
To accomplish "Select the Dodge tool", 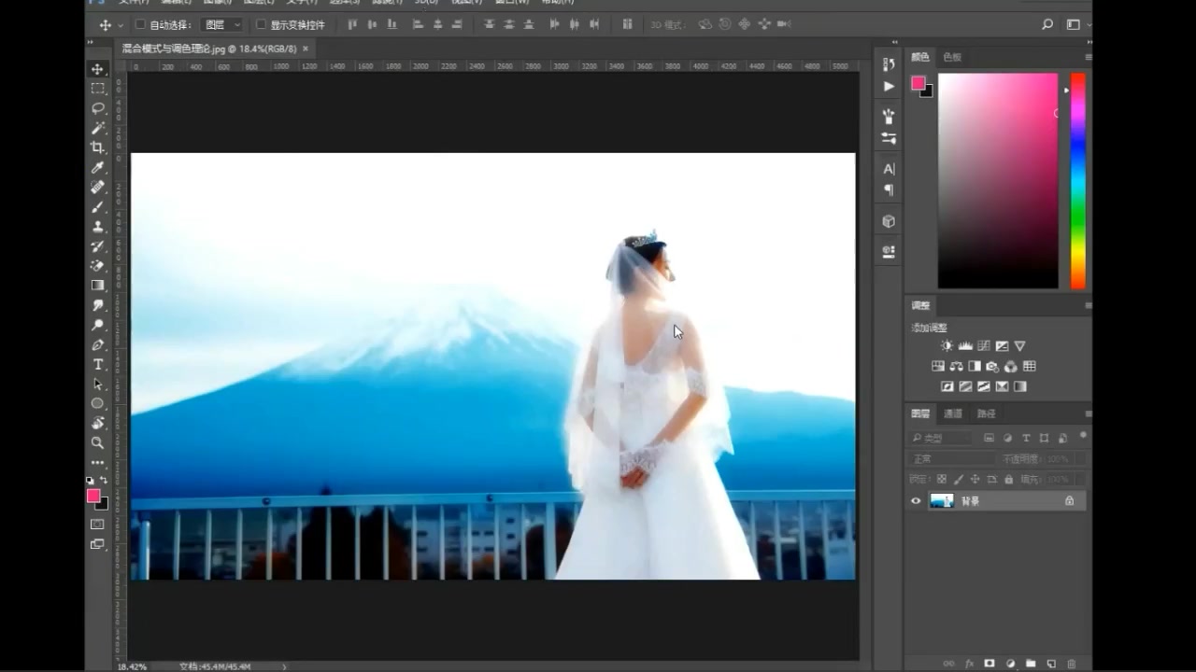I will 97,325.
